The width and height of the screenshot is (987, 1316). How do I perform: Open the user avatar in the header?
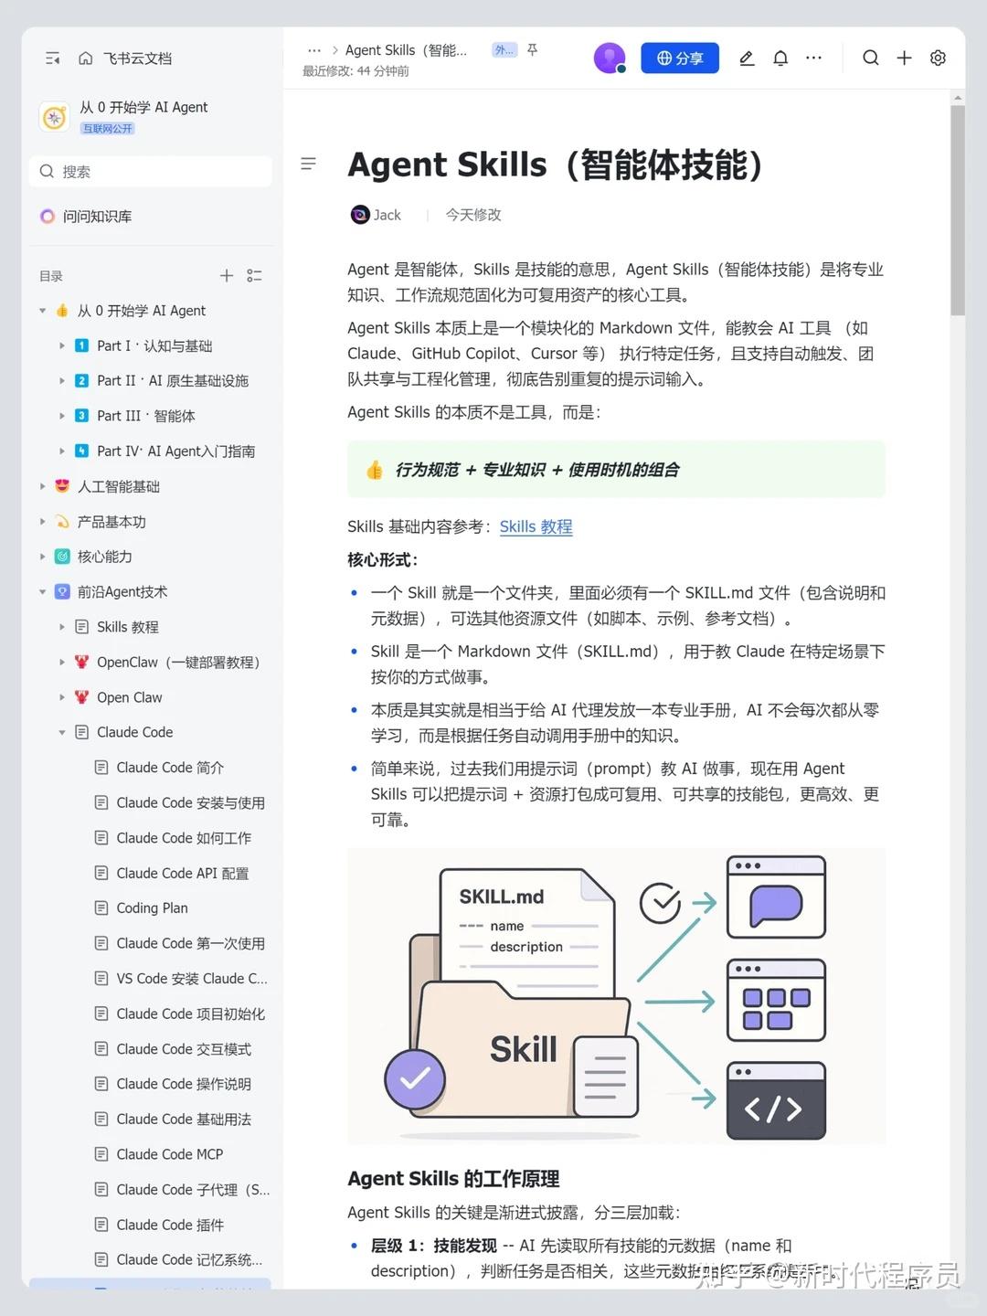click(x=610, y=58)
